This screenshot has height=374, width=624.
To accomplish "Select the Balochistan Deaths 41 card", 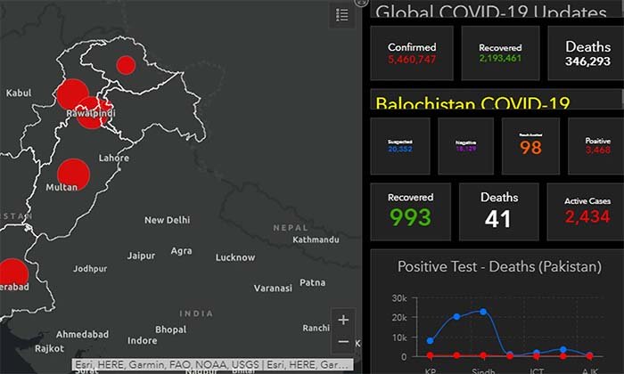I will 499,212.
